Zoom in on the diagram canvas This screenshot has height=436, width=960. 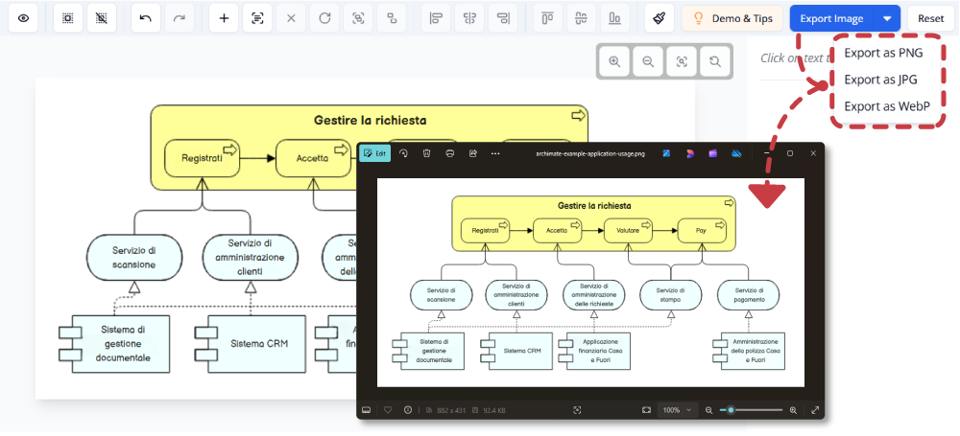614,61
